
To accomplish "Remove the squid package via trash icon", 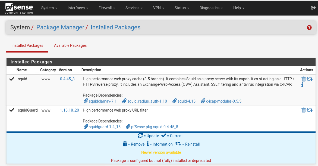I will [x=303, y=79].
